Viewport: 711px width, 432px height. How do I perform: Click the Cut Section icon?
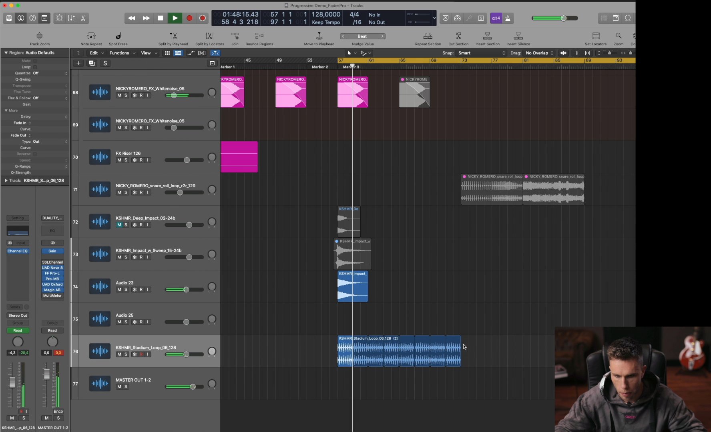click(458, 36)
